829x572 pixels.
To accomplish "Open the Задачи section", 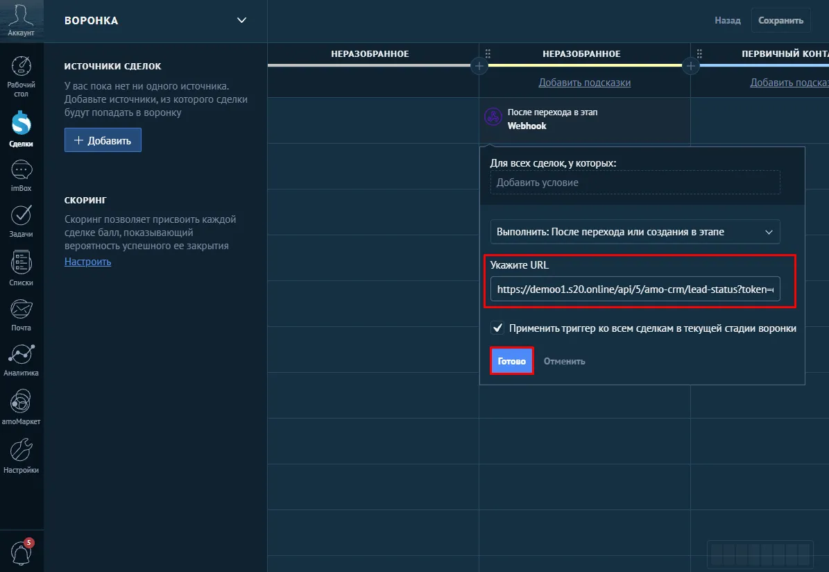I will tap(21, 221).
